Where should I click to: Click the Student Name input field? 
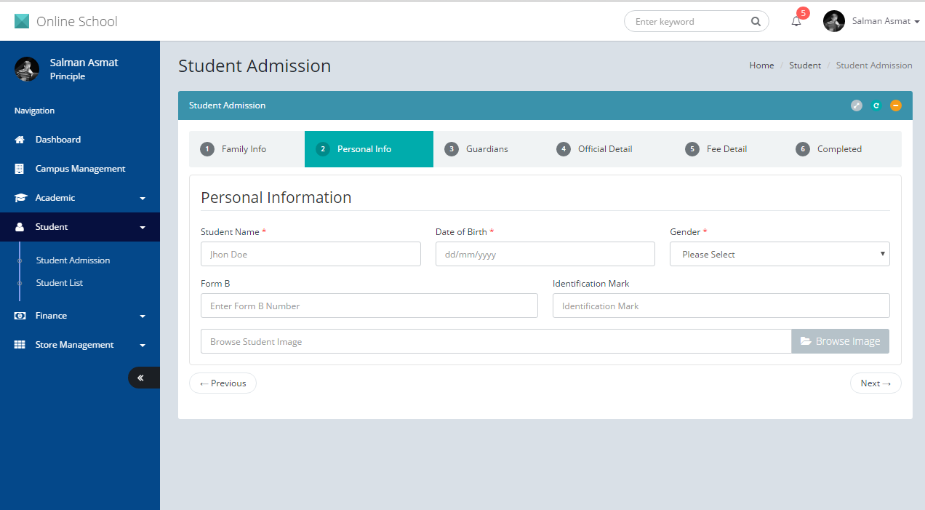tap(311, 254)
